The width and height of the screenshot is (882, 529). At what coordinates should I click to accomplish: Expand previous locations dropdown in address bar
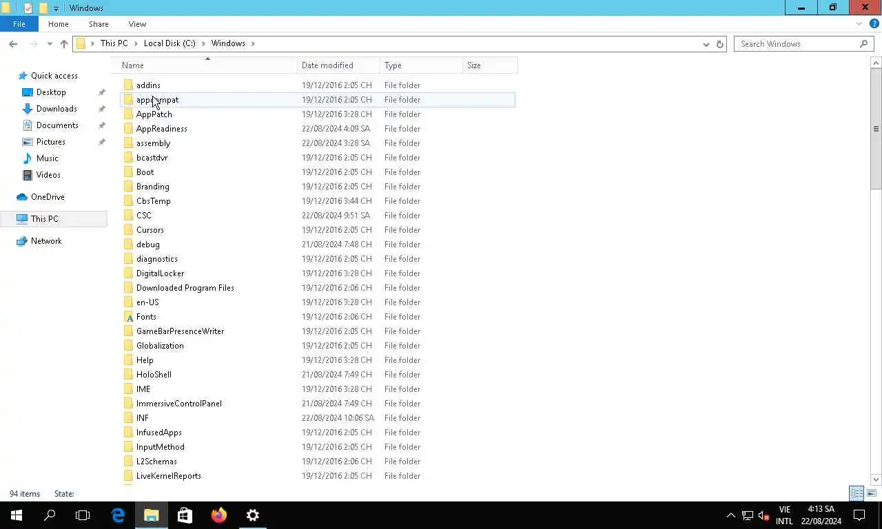(706, 43)
